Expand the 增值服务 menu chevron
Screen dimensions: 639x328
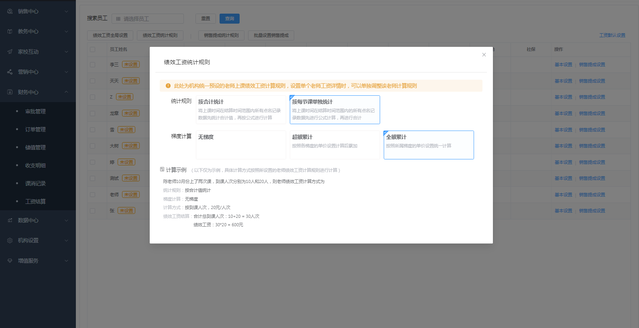coord(67,261)
